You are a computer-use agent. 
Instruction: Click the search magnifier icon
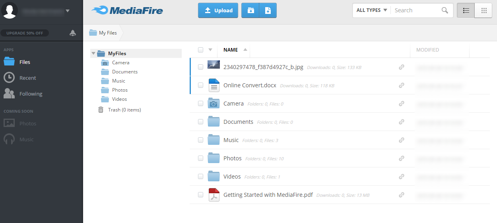click(x=445, y=10)
